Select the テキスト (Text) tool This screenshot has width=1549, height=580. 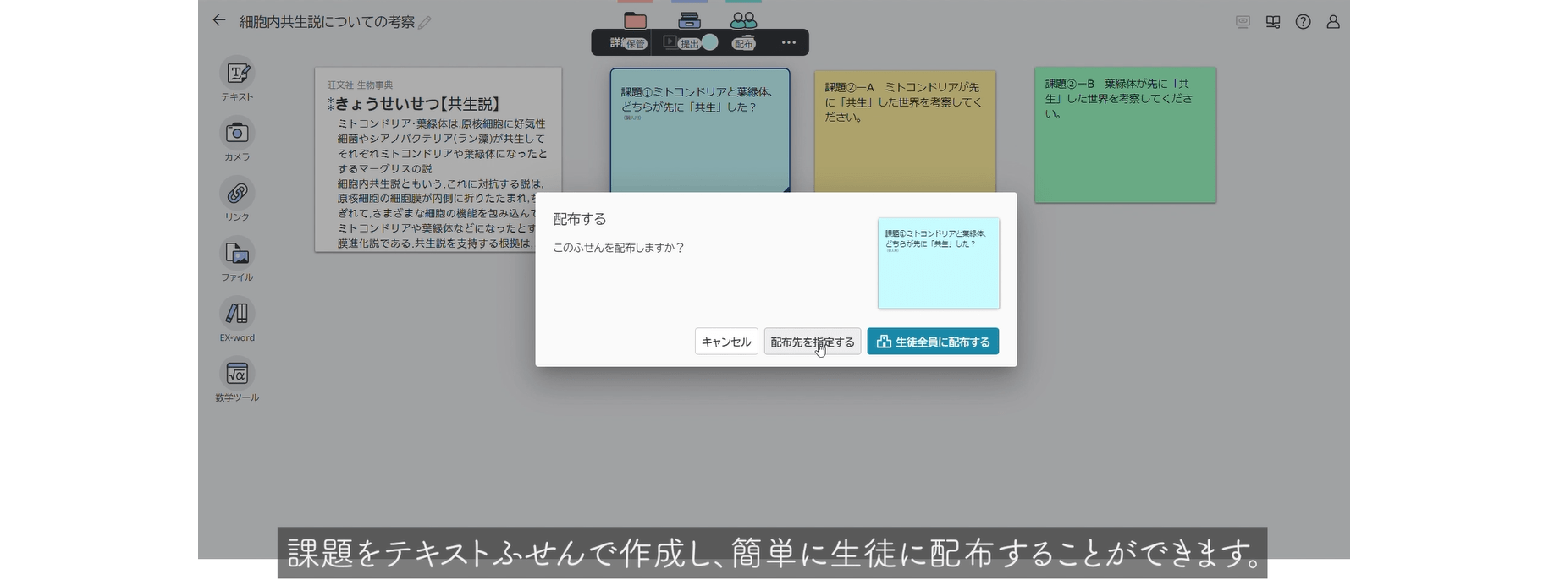pyautogui.click(x=237, y=74)
